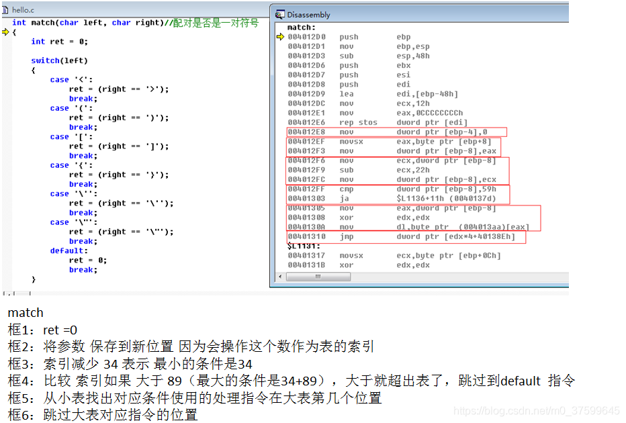Click the "ret = (right == ')');" line
Viewport: 626px width, 423px height.
coord(119,118)
